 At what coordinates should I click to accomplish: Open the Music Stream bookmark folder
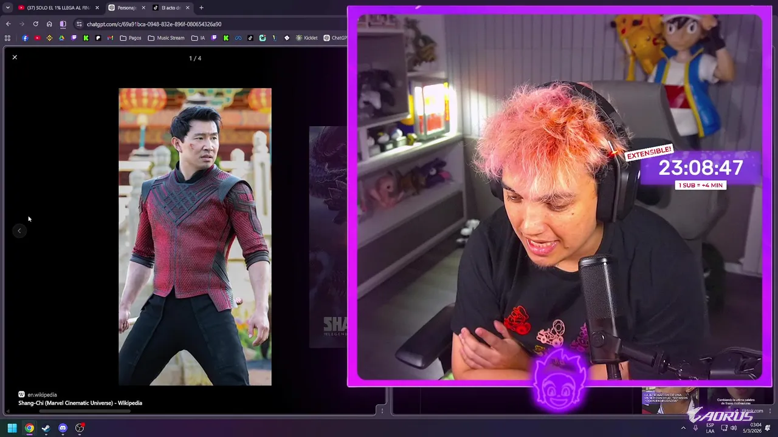tap(167, 38)
